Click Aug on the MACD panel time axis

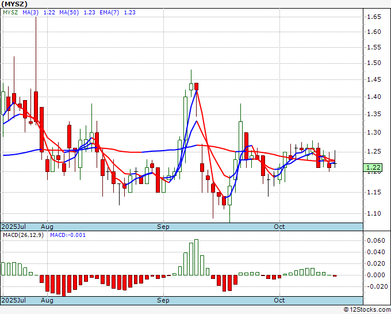click(47, 300)
